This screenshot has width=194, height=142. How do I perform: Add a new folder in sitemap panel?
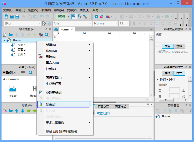tap(10, 35)
